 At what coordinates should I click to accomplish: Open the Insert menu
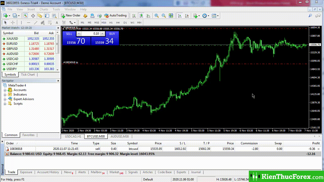click(31, 9)
